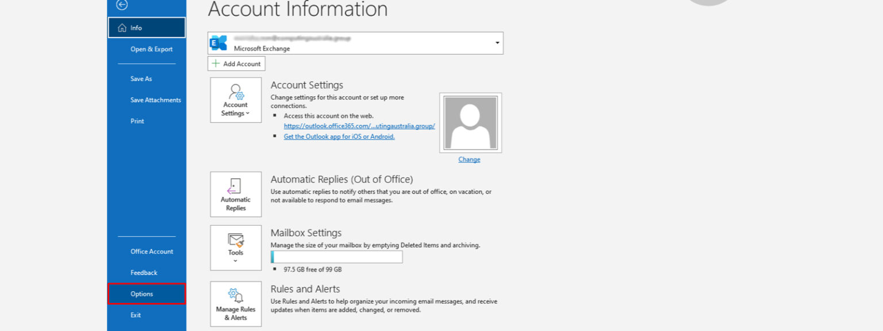Click the Microsoft Exchange account icon
883x331 pixels.
click(x=218, y=43)
